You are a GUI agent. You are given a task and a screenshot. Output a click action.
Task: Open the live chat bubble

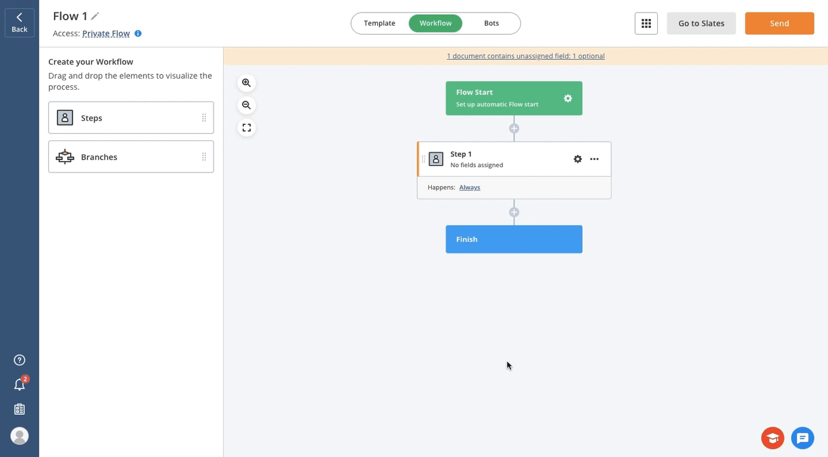[802, 439]
